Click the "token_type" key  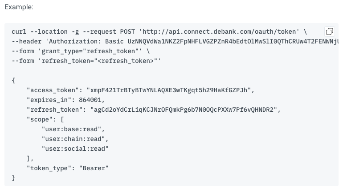[x=49, y=168]
